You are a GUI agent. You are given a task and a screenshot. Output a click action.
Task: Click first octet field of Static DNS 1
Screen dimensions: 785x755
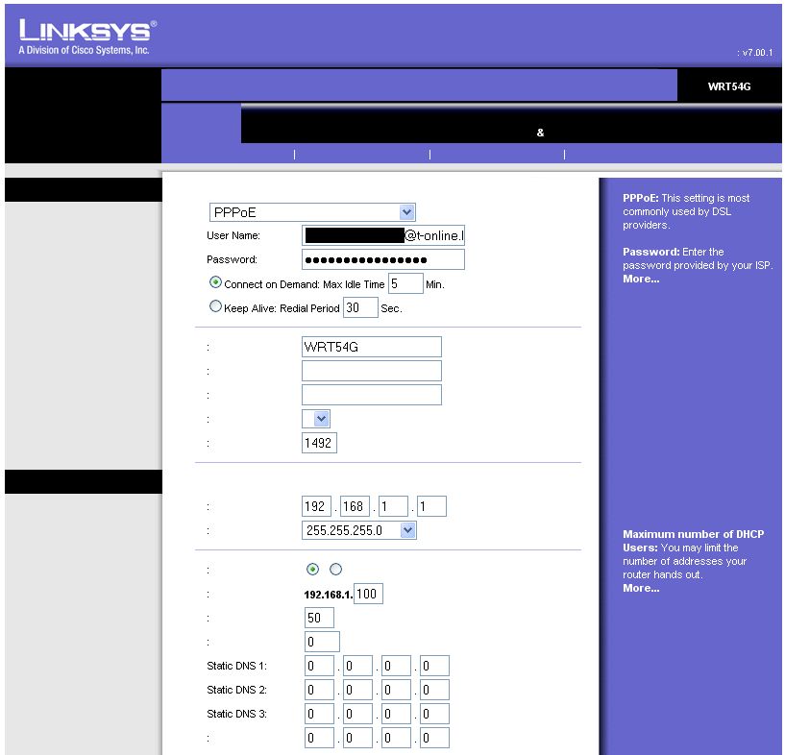tap(319, 666)
